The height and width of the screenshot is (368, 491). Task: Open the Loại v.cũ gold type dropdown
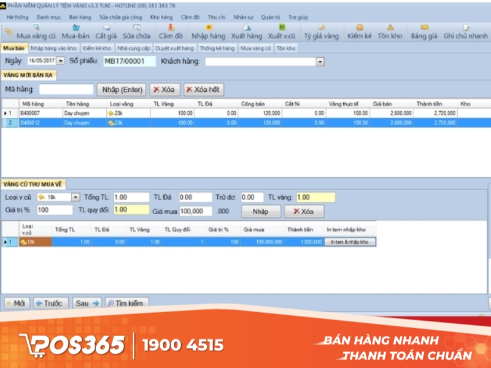point(75,197)
